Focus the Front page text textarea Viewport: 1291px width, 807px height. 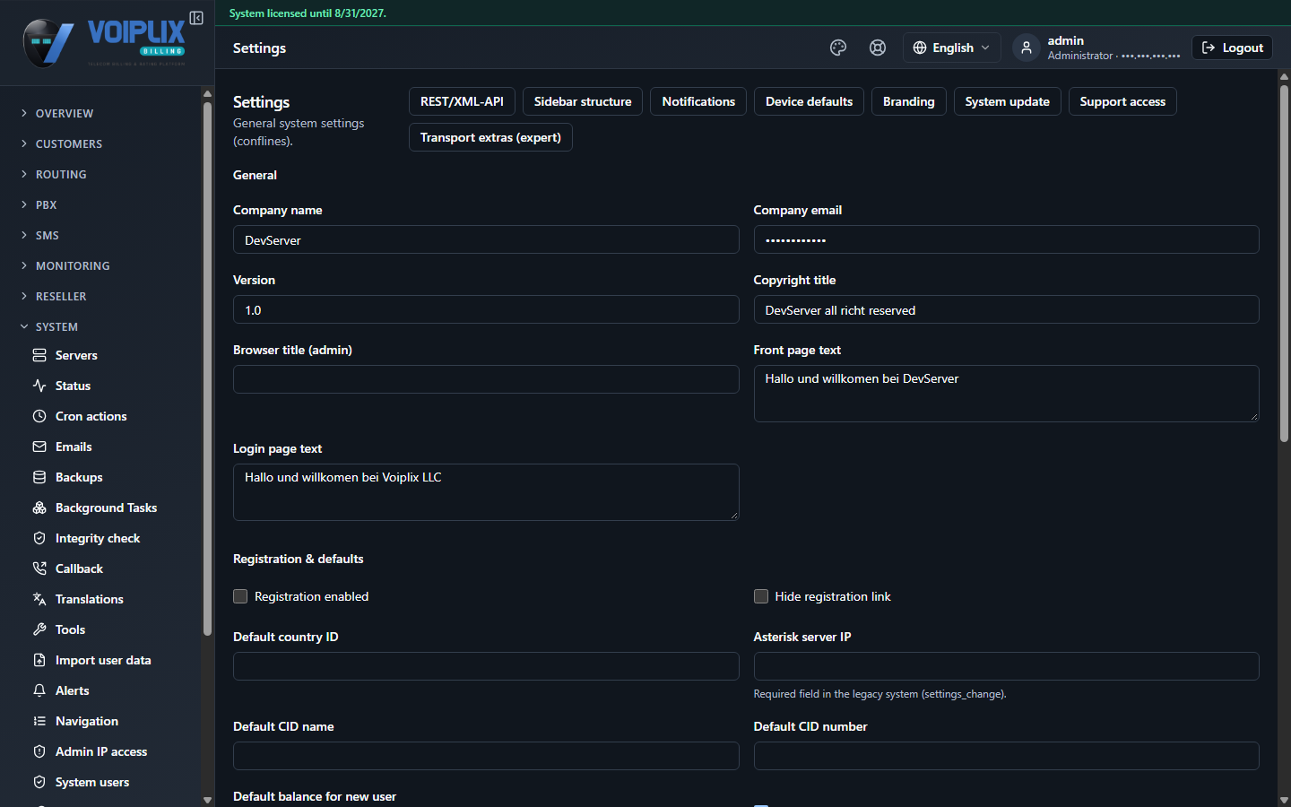[x=1006, y=394]
